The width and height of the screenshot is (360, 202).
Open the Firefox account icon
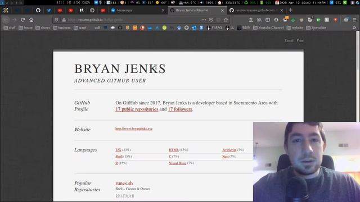(x=276, y=20)
